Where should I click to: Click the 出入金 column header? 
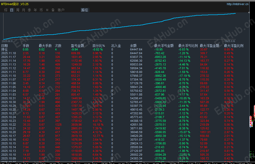116,46
